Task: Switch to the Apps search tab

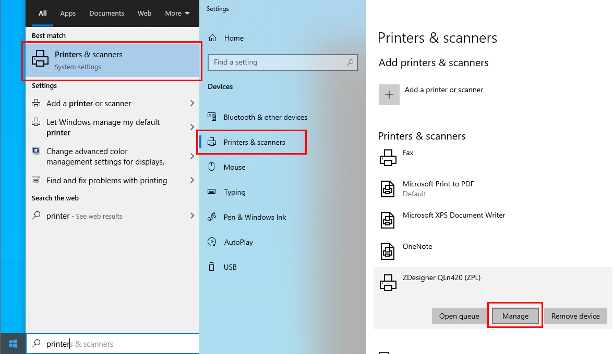Action: (x=68, y=14)
